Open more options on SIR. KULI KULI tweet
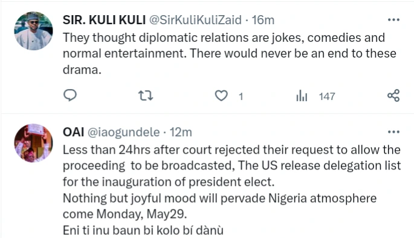Screen dimensions: 414x238 [393, 20]
